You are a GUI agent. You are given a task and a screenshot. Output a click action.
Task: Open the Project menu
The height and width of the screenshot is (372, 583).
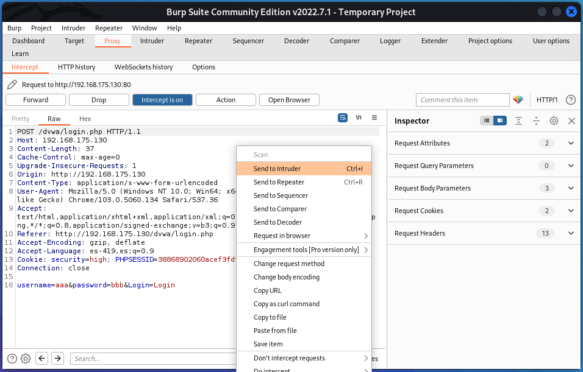[x=41, y=28]
